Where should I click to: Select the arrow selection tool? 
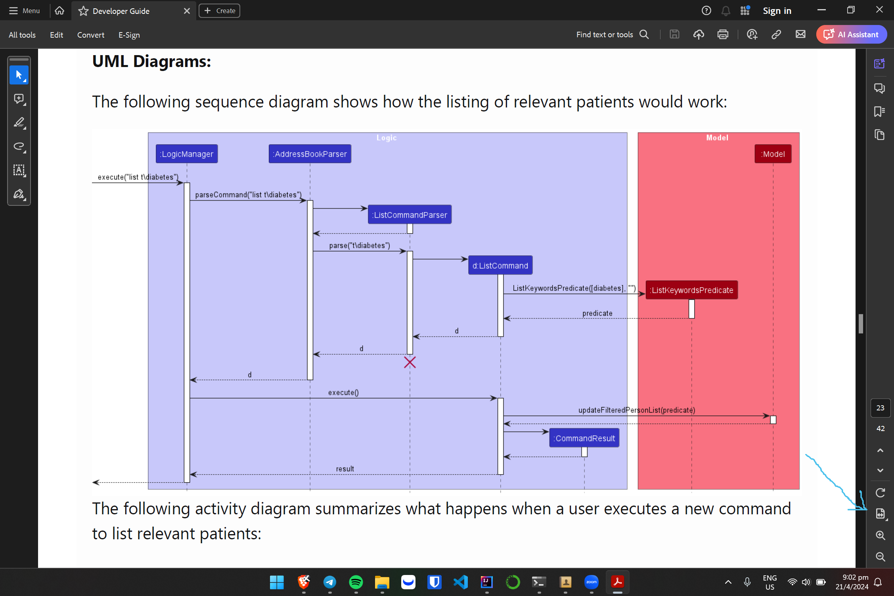tap(19, 75)
